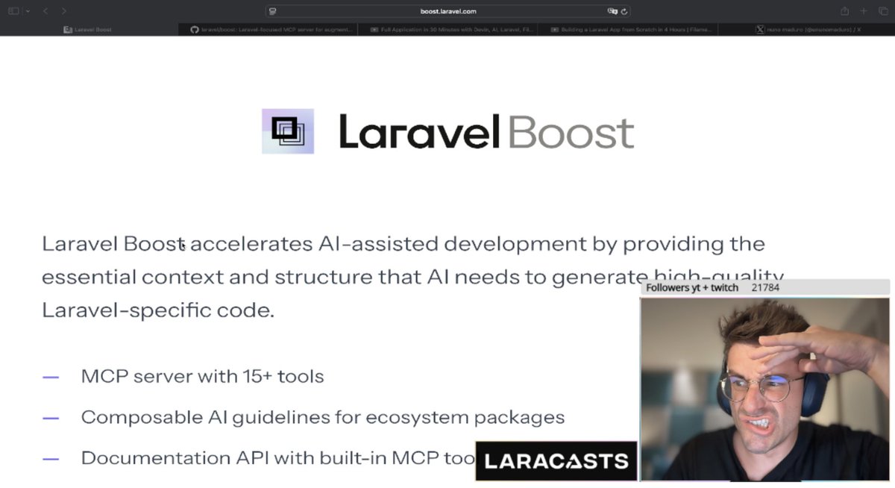Click the Laravel Boost logo icon
Image resolution: width=895 pixels, height=488 pixels.
288,131
